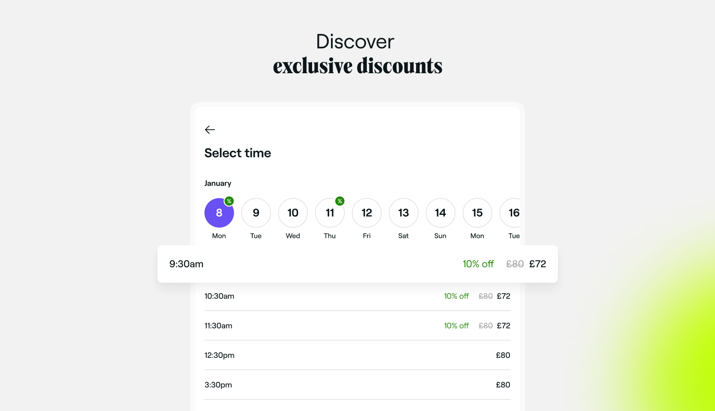The height and width of the screenshot is (411, 715).
Task: Click the discount badge on day 8
Action: (x=229, y=201)
